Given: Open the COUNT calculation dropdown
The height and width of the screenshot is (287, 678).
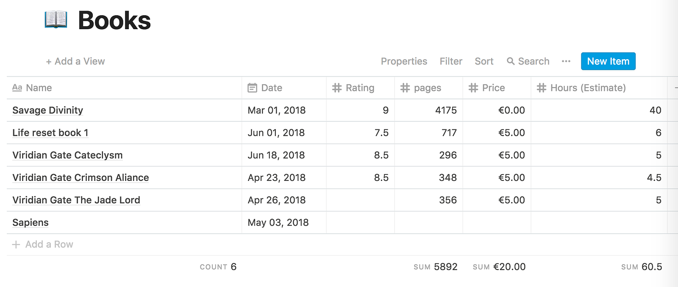Looking at the screenshot, I should (x=218, y=267).
